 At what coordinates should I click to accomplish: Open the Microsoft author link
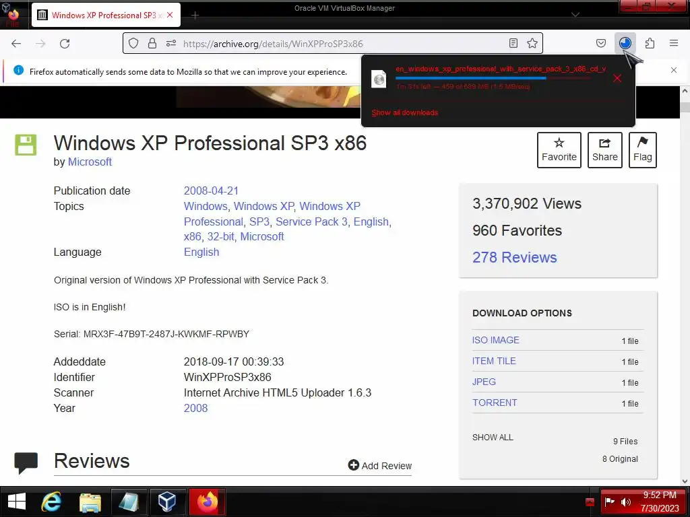(90, 162)
